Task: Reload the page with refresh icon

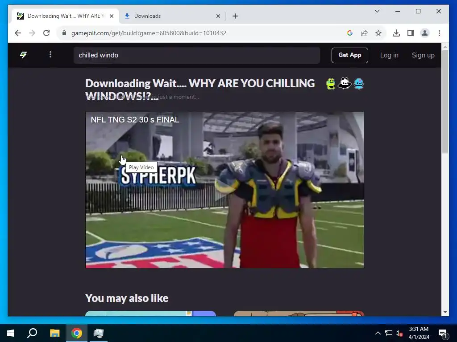Action: (x=46, y=33)
